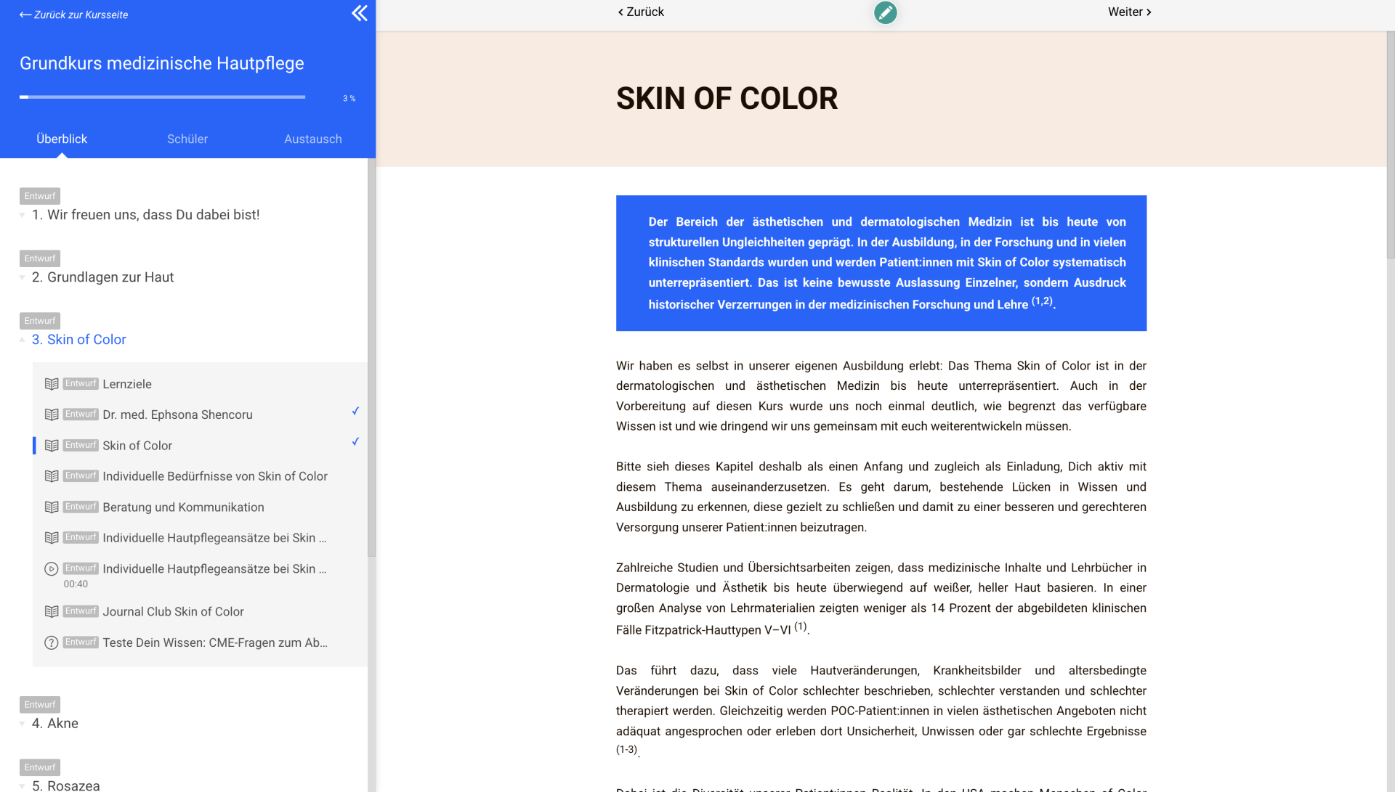Click book icon beside Journal Club lesson

click(x=52, y=612)
